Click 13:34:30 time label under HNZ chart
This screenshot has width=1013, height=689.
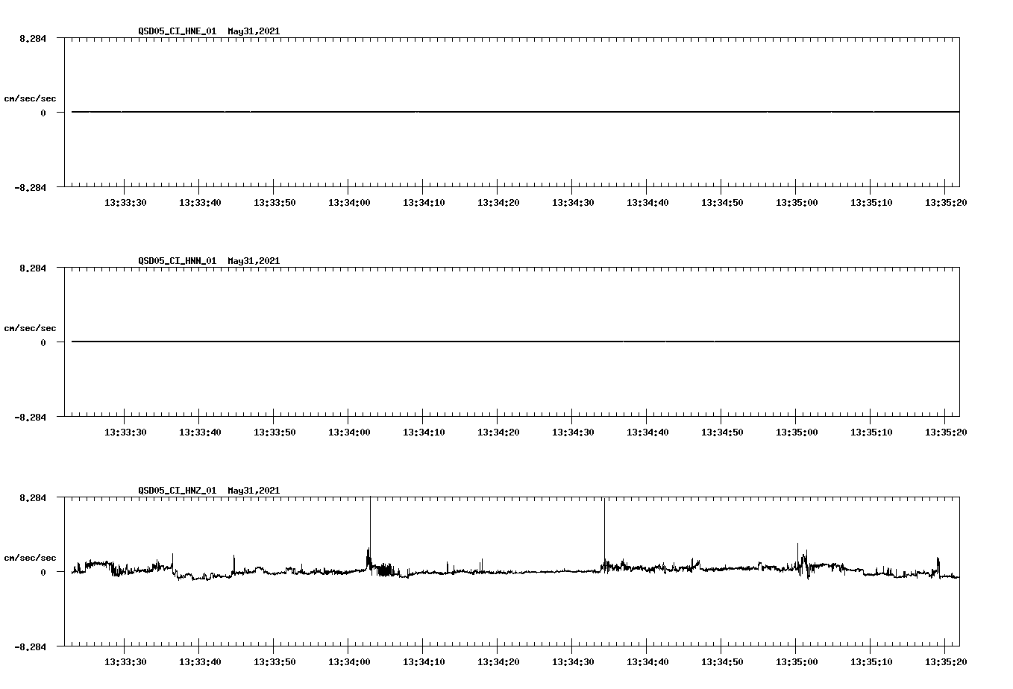coord(573,662)
